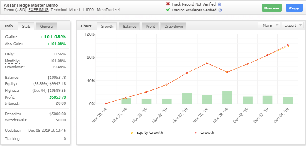Click the Nov 27 growth data point

click(x=187, y=73)
